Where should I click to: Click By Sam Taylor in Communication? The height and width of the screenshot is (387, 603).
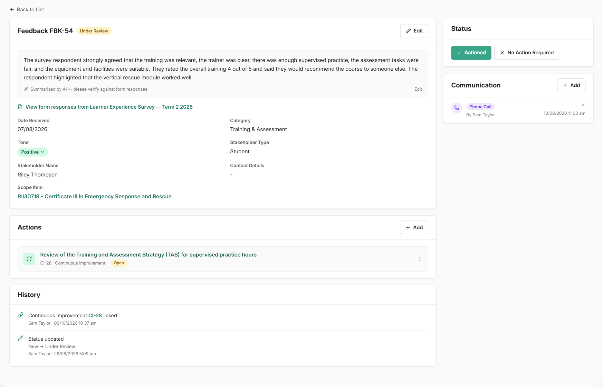tap(480, 115)
